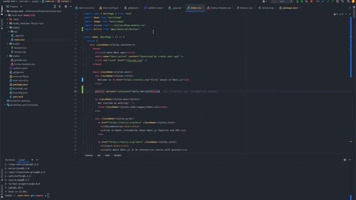
Task: Click the blue change marker at line 18 gutter
Action: (82, 79)
